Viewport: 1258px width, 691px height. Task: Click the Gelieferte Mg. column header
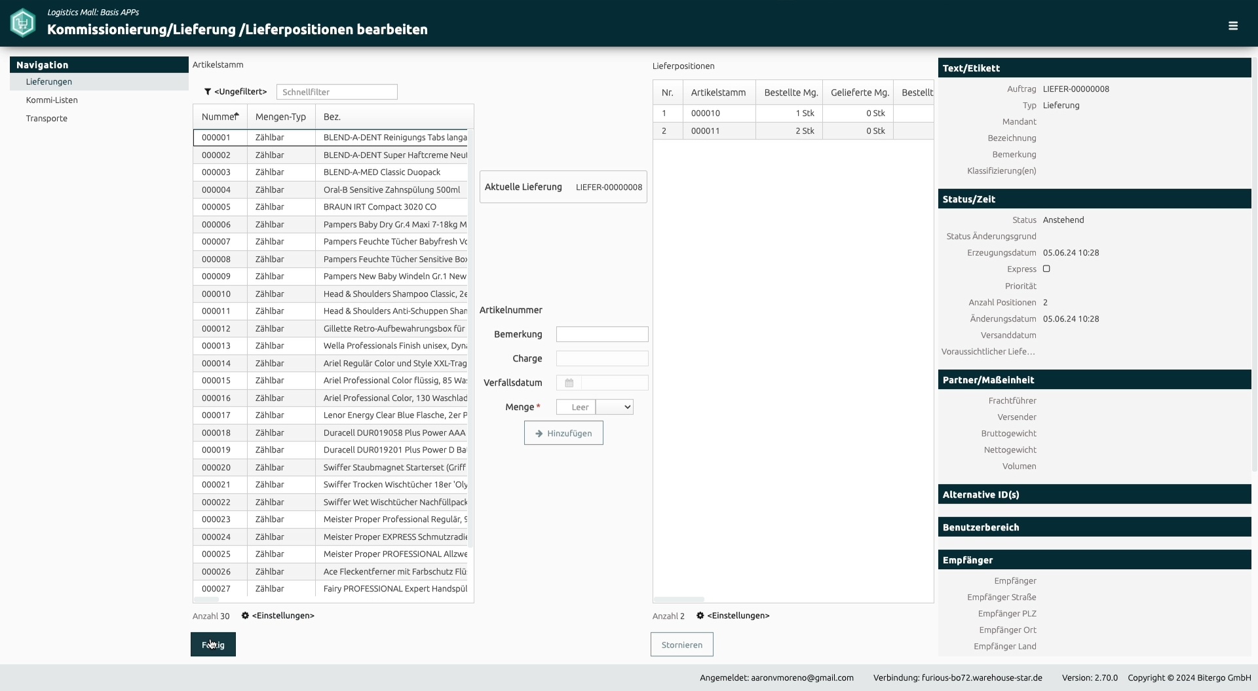click(x=858, y=92)
